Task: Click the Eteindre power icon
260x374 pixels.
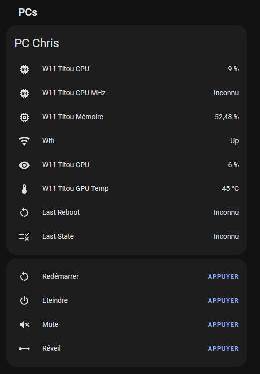Action: click(x=24, y=301)
